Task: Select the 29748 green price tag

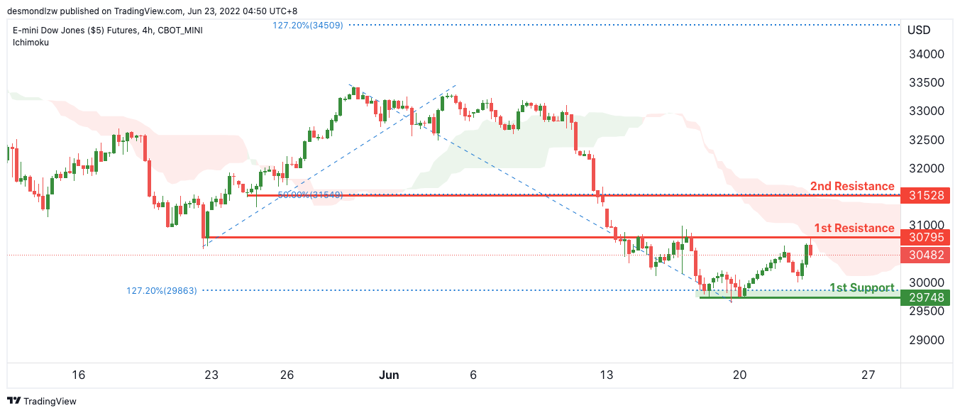Action: tap(926, 297)
